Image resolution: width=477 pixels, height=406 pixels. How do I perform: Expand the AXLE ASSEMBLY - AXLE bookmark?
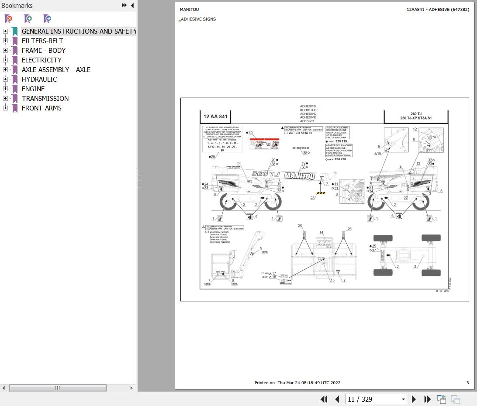coord(5,70)
